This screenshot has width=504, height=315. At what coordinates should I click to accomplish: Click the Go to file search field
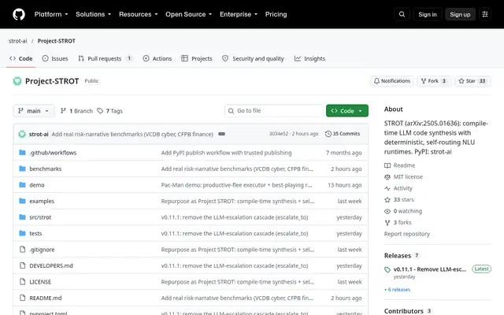pyautogui.click(x=274, y=111)
